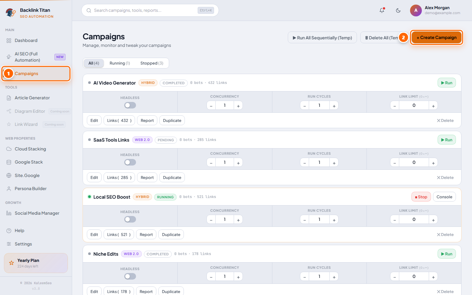
Task: Click the AI Video Generator link limit field
Action: [414, 106]
